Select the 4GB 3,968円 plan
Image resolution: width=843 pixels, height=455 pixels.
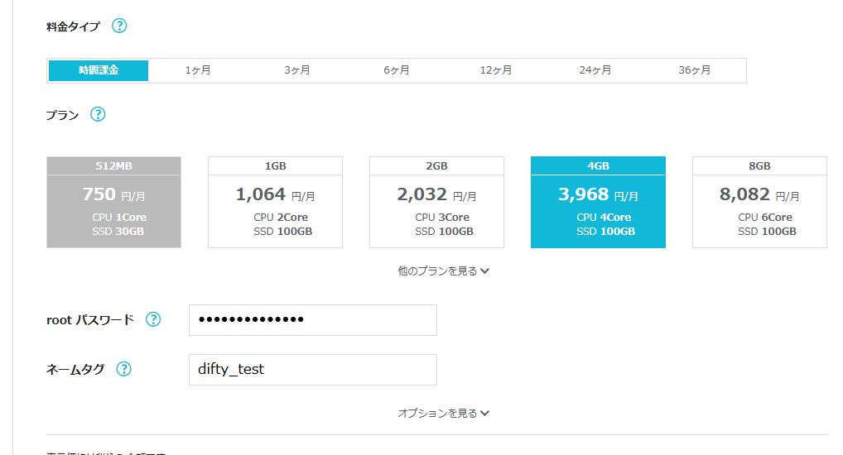(598, 203)
